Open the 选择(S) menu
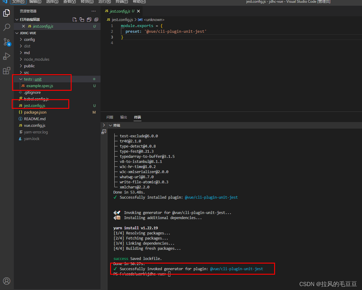The height and width of the screenshot is (290, 362). (52, 2)
